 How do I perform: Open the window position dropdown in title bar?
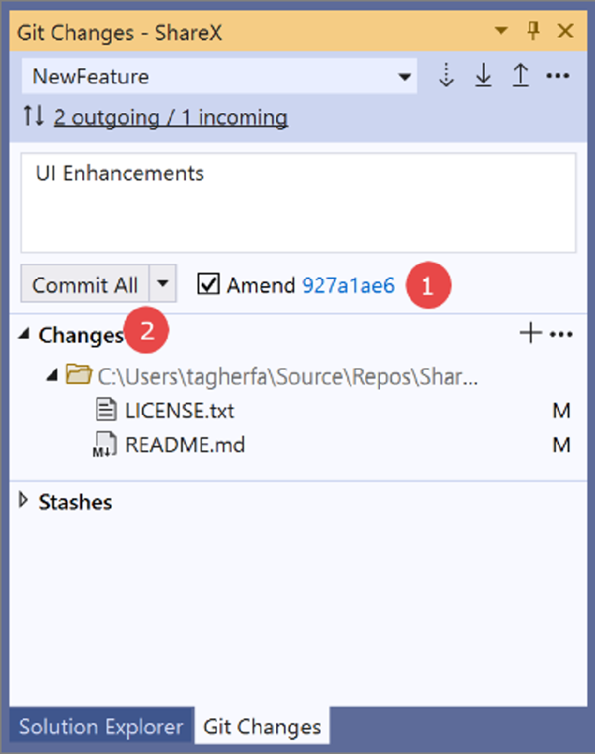tap(501, 31)
